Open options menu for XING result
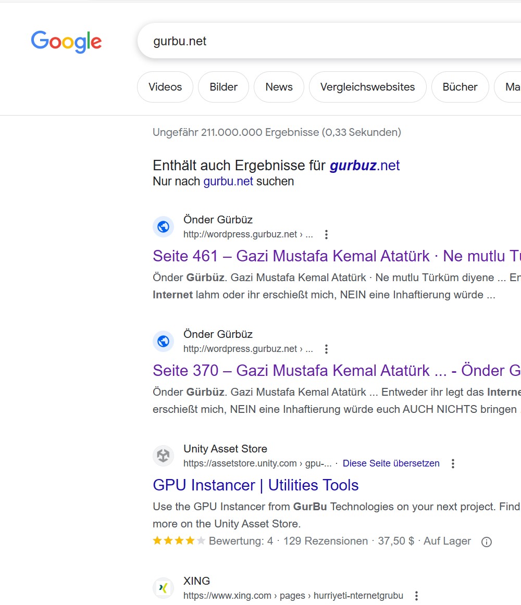Screen dimensions: 521x605 [416, 596]
